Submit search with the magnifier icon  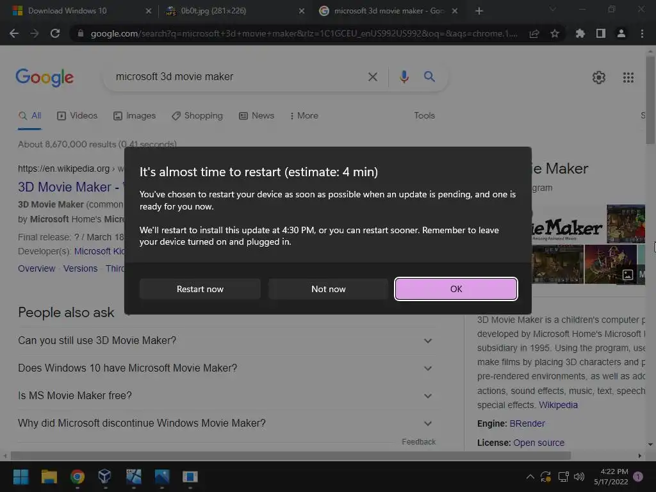click(x=429, y=77)
